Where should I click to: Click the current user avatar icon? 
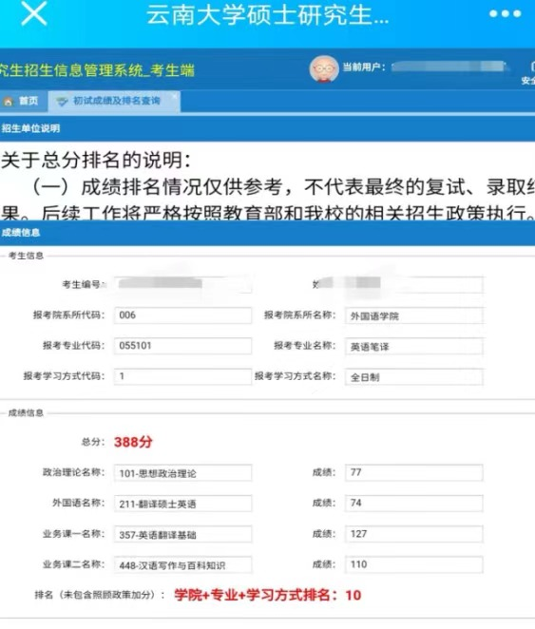point(324,69)
